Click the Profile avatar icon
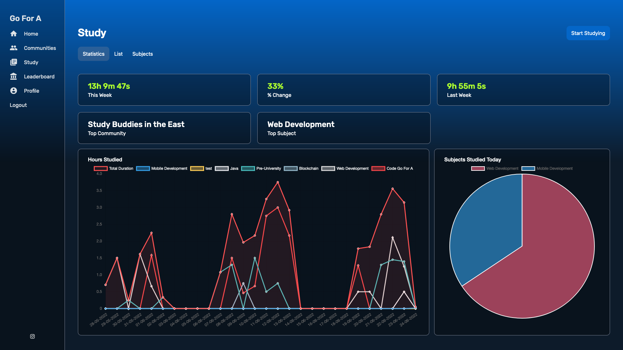Viewport: 623px width, 350px height. [14, 91]
